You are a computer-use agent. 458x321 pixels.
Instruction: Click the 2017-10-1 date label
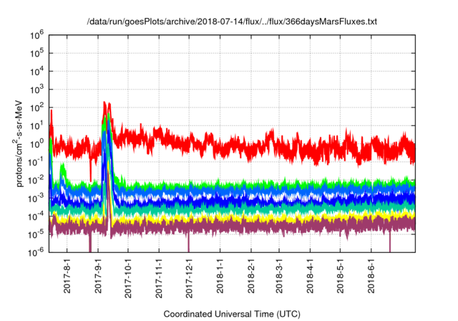(x=128, y=278)
